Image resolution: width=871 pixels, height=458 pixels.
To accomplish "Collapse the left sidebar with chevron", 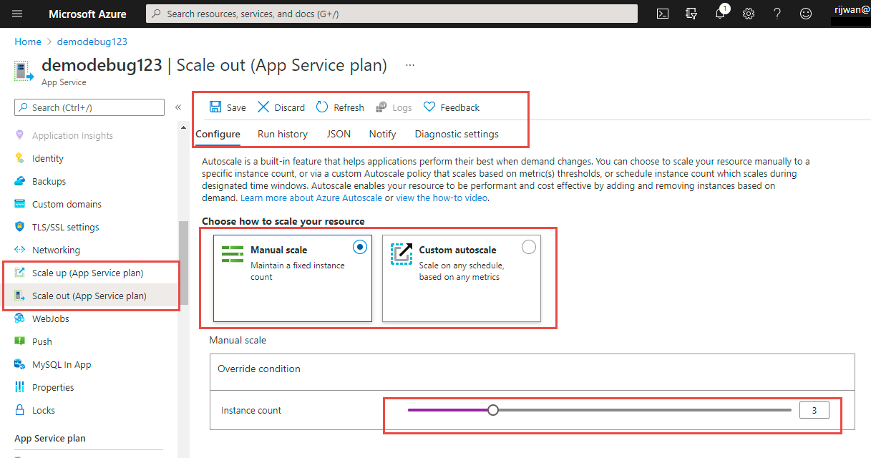I will (178, 107).
